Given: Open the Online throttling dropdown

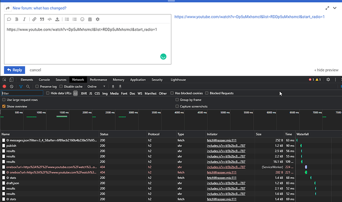Looking at the screenshot, I should click(x=96, y=87).
